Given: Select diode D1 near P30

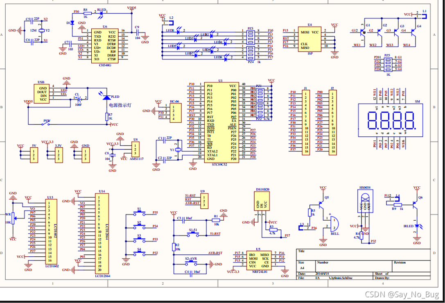Looking at the screenshot, I should [x=72, y=23].
